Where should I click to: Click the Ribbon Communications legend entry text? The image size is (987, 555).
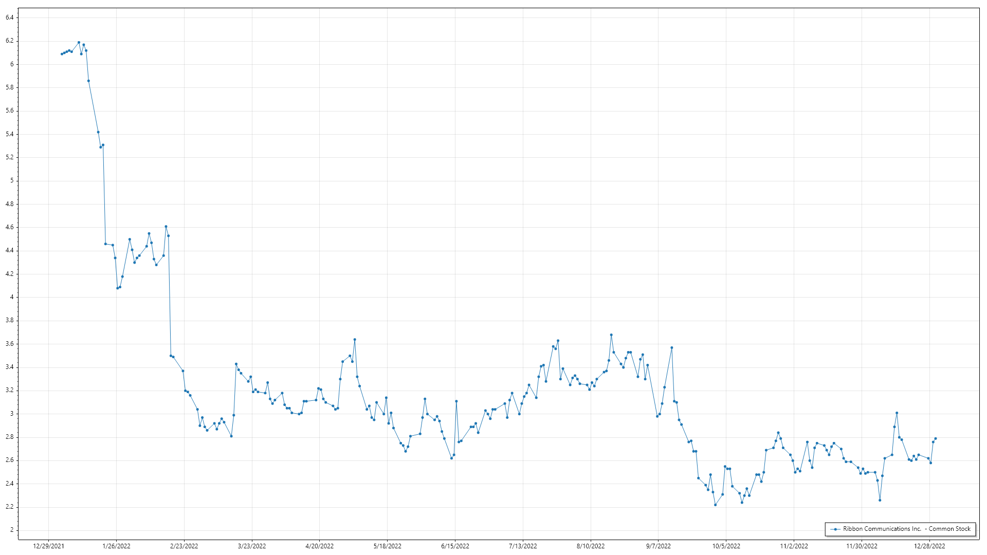pyautogui.click(x=906, y=529)
